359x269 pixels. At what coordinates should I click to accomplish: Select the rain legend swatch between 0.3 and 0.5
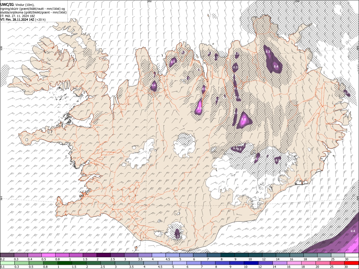pyautogui.click(x=21, y=263)
